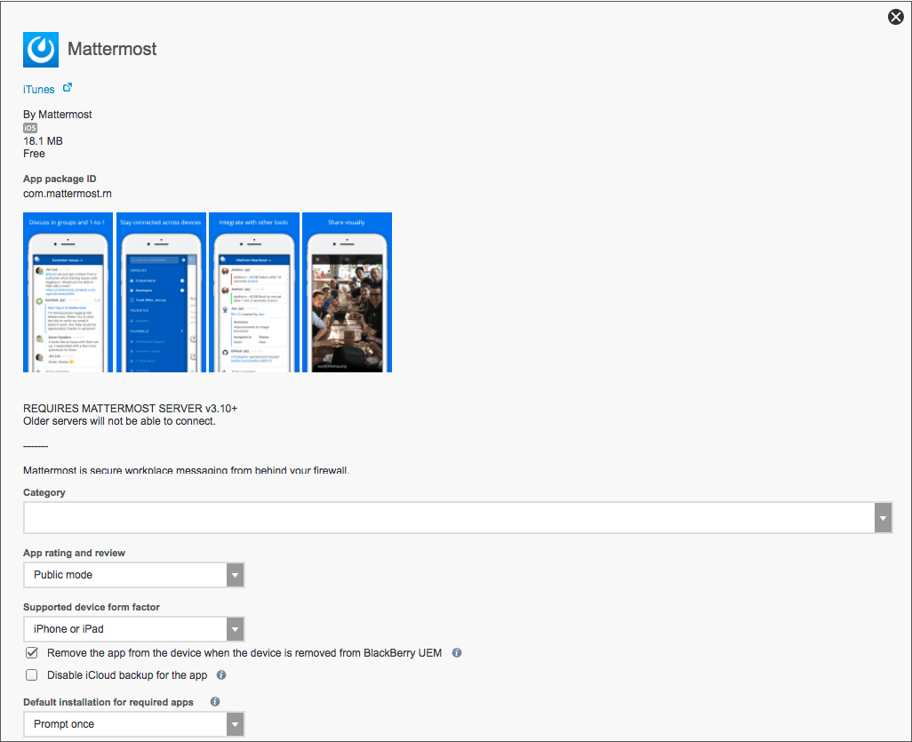This screenshot has height=742, width=912.
Task: Uncheck Remove the app when device is removed
Action: (x=32, y=653)
